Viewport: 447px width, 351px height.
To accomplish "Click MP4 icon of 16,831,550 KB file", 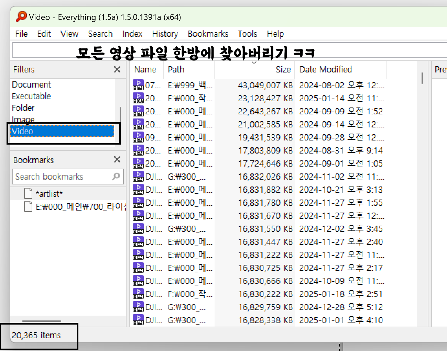I will pos(138,228).
